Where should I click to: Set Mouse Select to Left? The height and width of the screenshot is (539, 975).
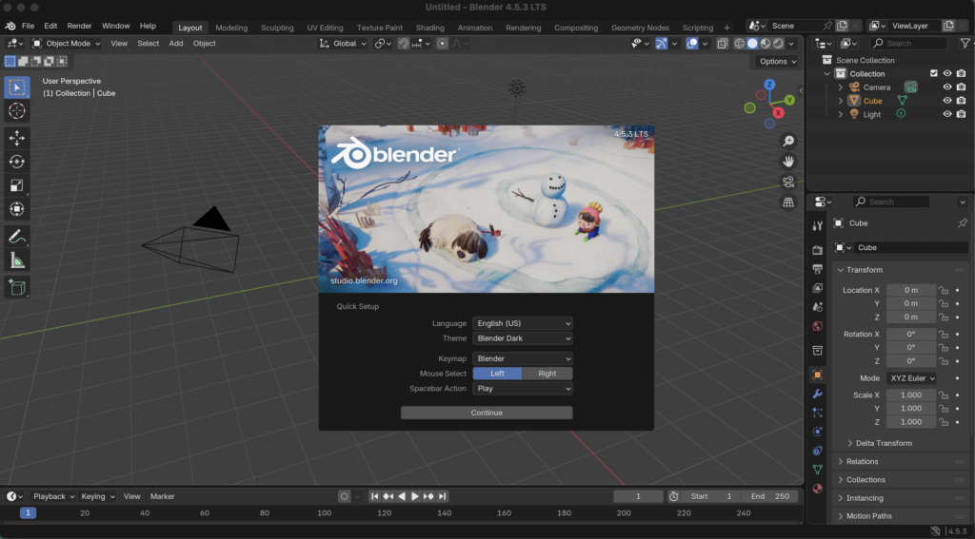pyautogui.click(x=497, y=374)
